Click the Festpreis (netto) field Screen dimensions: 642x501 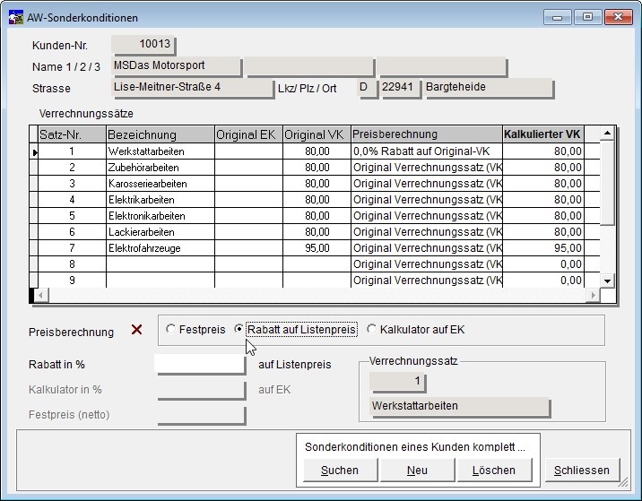tap(202, 415)
